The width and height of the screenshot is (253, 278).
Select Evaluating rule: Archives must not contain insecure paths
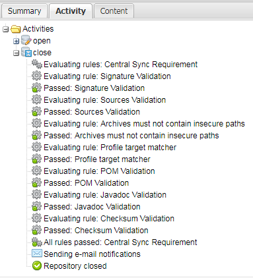(144, 124)
